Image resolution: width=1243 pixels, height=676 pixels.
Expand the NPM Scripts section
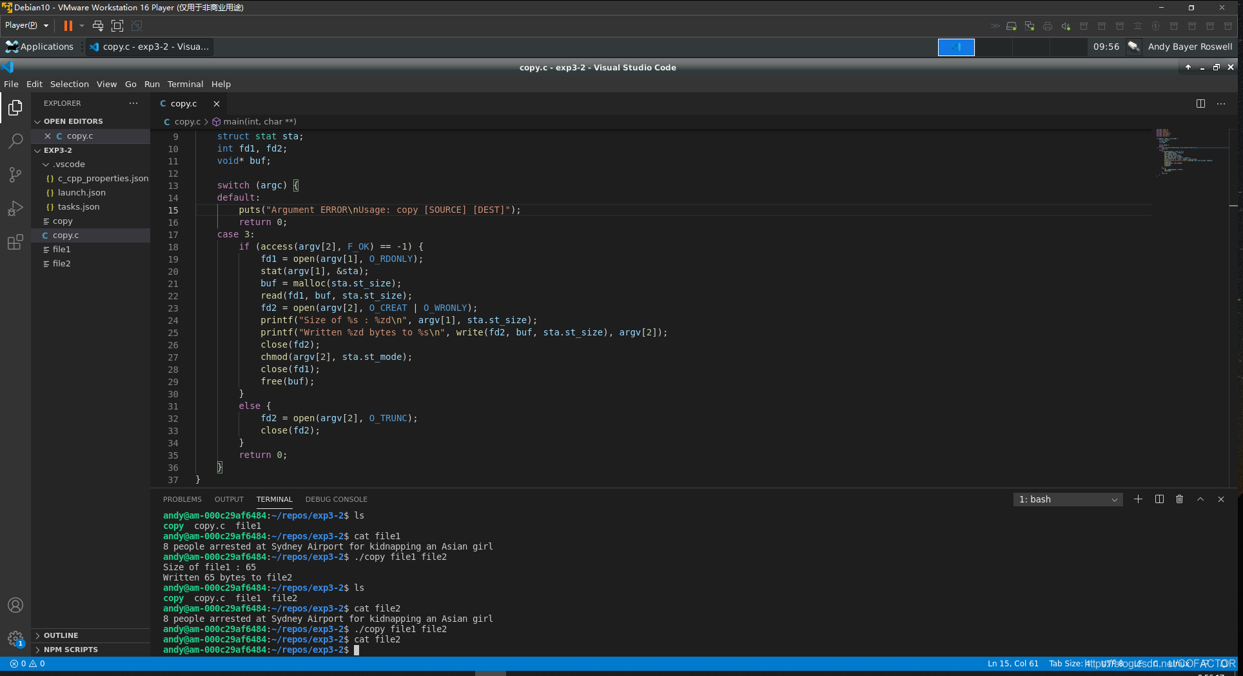click(37, 650)
